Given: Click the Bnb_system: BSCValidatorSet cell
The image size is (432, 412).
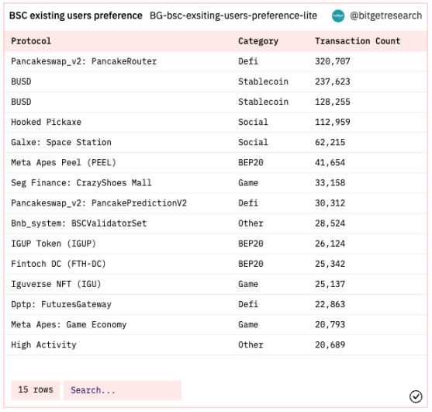Looking at the screenshot, I should pyautogui.click(x=79, y=223).
